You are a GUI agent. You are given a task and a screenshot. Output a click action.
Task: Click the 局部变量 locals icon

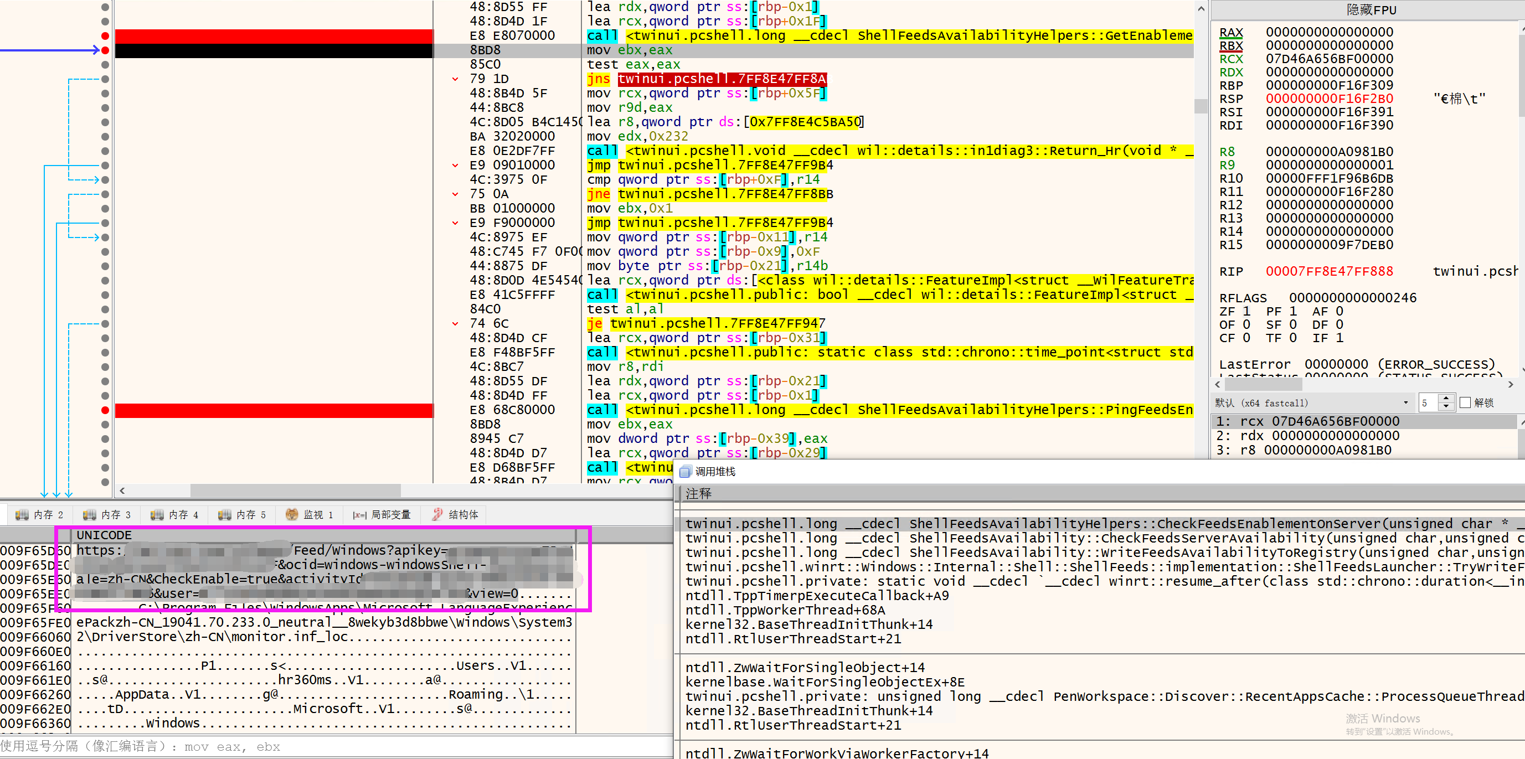pos(360,515)
